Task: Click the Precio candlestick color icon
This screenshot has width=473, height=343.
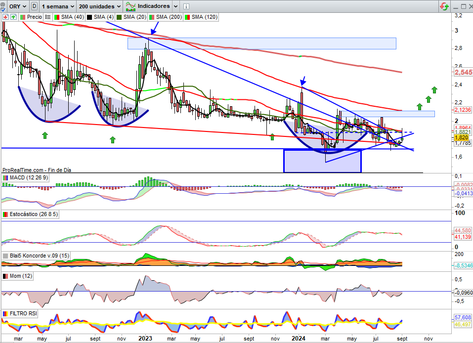Action: pos(23,17)
